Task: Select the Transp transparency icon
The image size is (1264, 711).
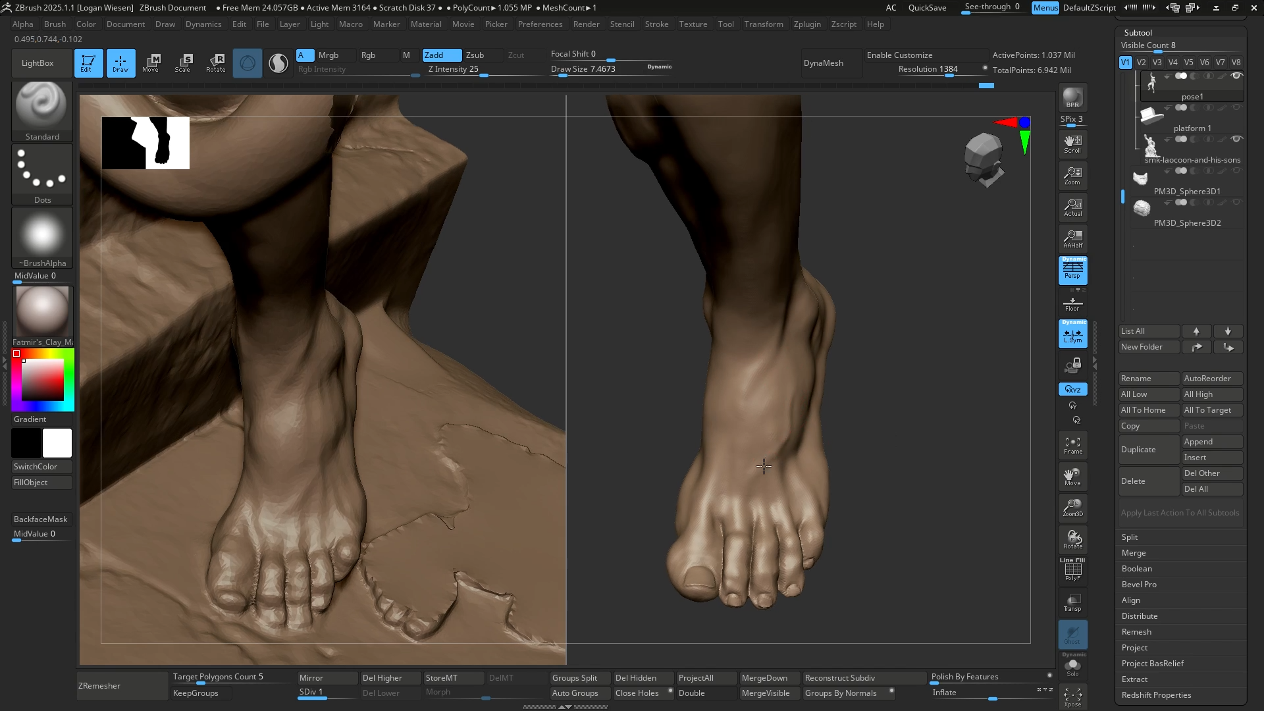Action: (x=1072, y=602)
